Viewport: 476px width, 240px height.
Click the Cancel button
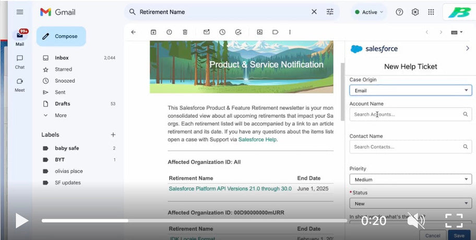[x=433, y=235]
